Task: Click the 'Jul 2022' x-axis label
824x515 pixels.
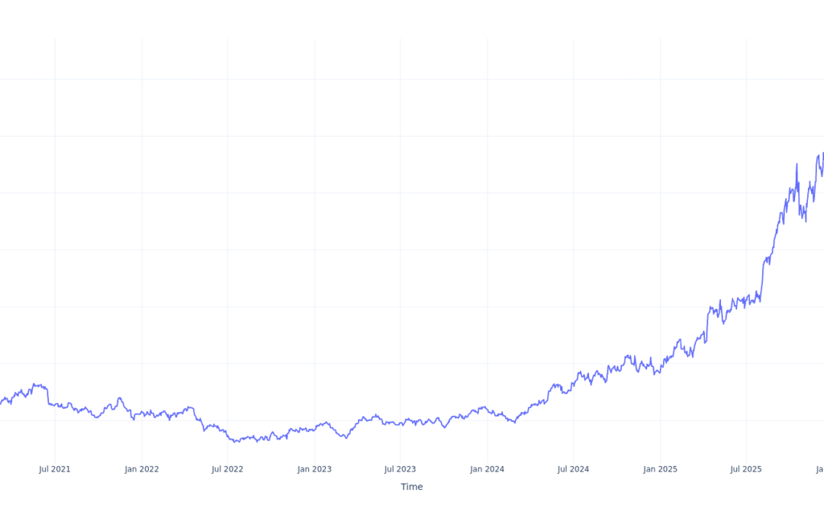Action: 227,469
